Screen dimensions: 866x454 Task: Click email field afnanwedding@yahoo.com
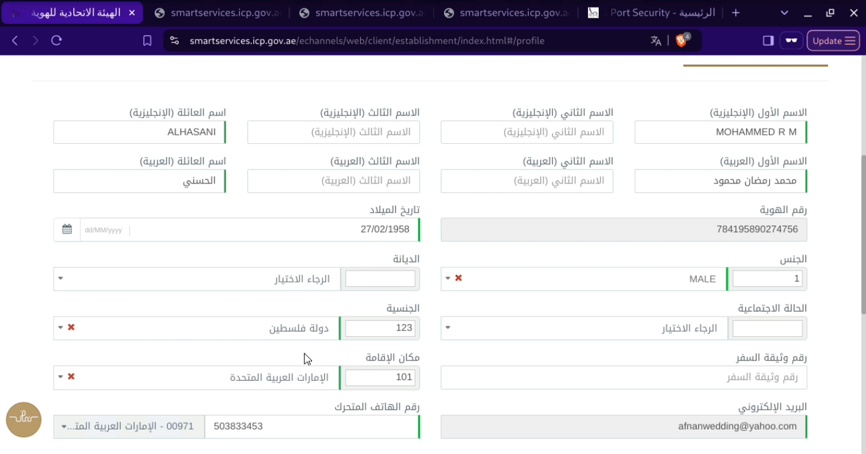[624, 426]
